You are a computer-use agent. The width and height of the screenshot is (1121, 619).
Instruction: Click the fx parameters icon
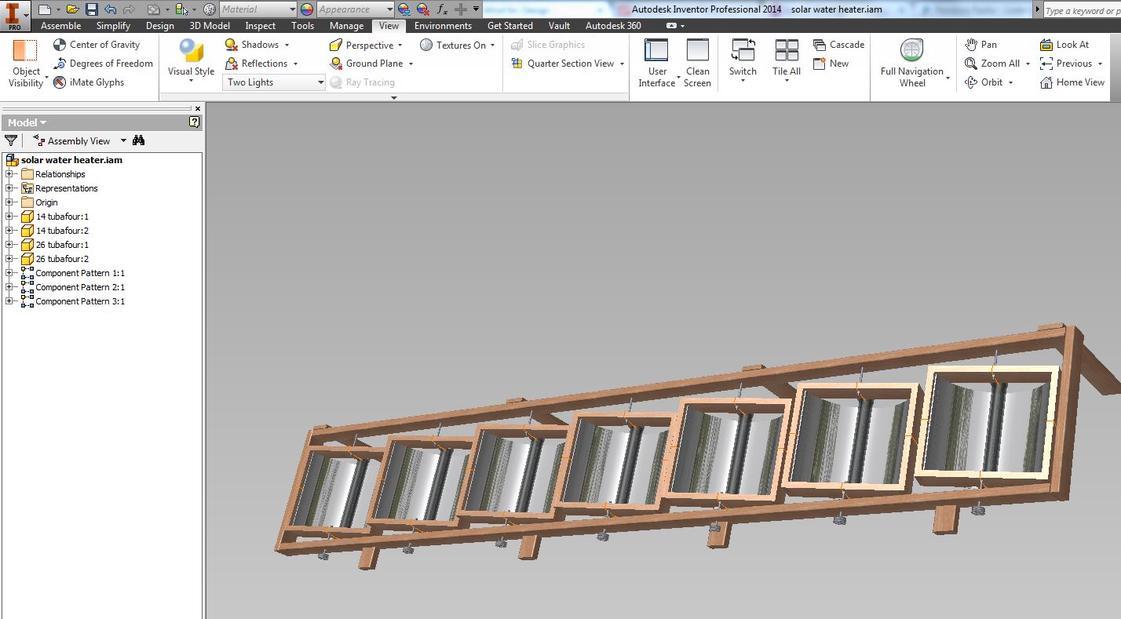443,9
